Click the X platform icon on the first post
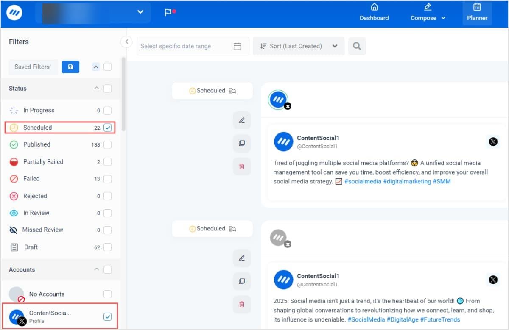The width and height of the screenshot is (509, 330). click(x=493, y=141)
